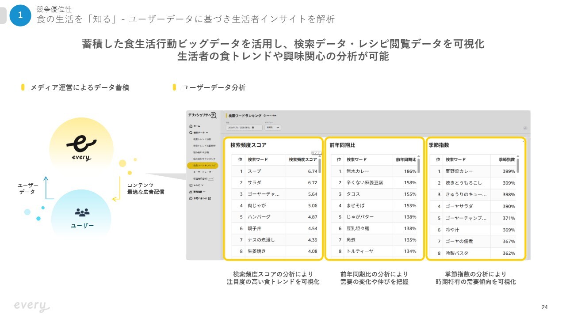This screenshot has width=566, height=318.
Task: Click the 肉じゃが keyword cell
Action: [x=256, y=205]
